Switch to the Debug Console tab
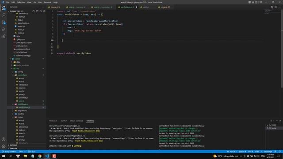This screenshot has height=159, width=283. click(76, 121)
